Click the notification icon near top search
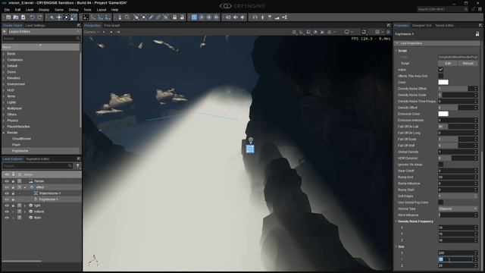The height and width of the screenshot is (273, 485). [473, 9]
